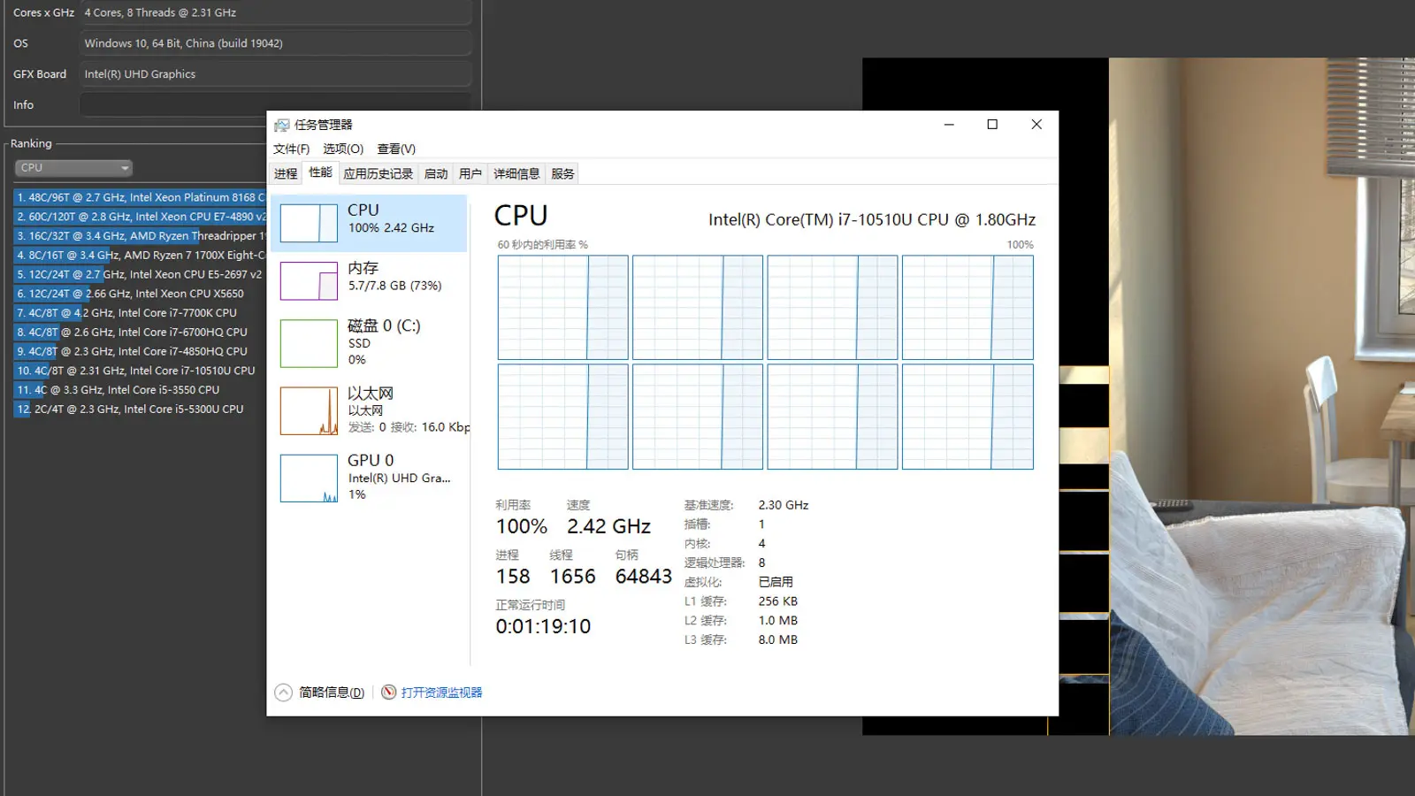Select the 以太网 network thumbnail graph
This screenshot has width=1415, height=796.
pos(309,410)
